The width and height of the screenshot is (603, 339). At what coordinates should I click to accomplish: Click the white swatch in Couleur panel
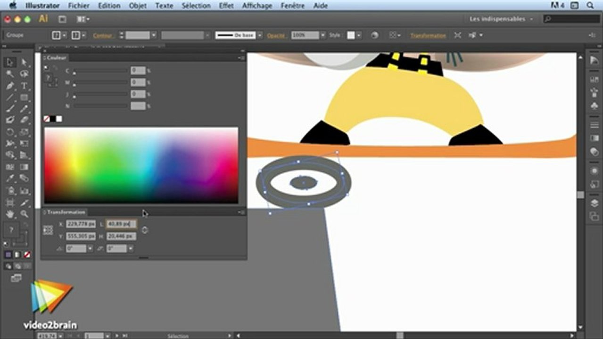click(59, 119)
